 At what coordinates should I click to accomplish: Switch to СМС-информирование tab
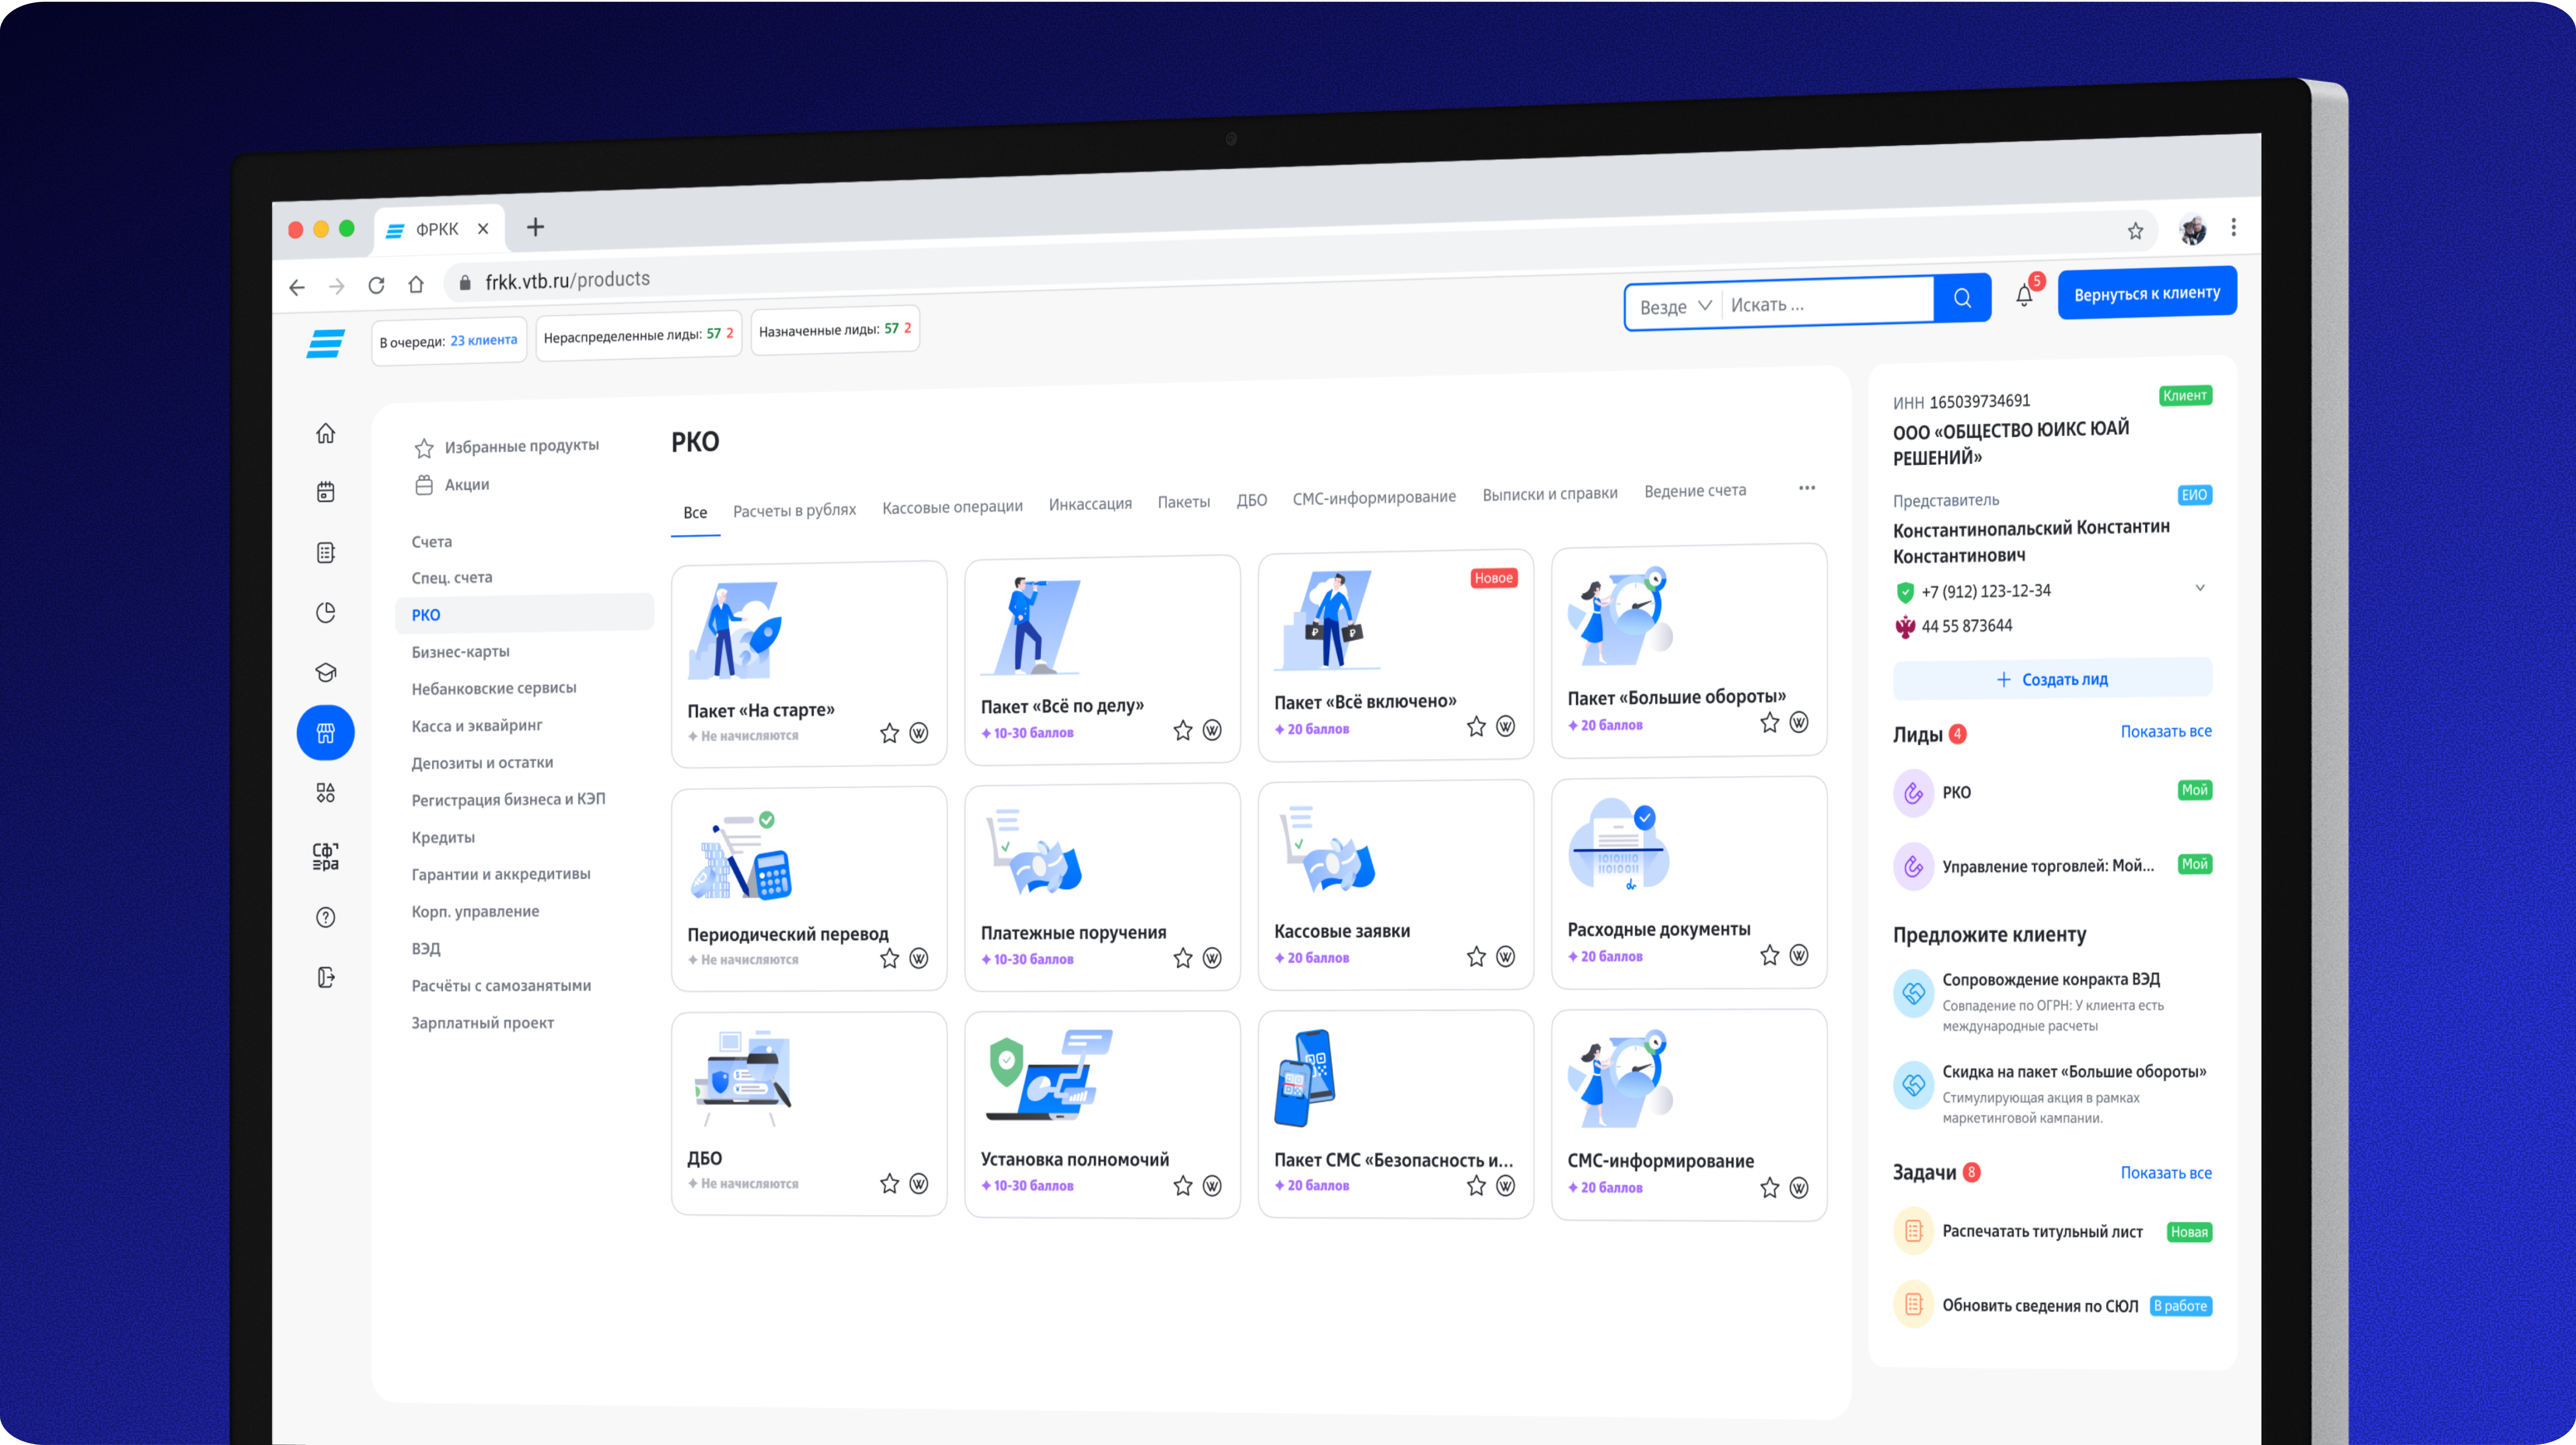pos(1374,497)
